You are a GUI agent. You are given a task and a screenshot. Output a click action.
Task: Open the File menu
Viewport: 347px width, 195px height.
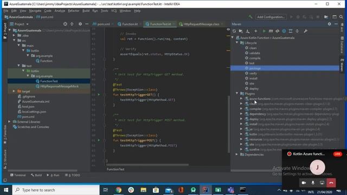click(x=6, y=11)
